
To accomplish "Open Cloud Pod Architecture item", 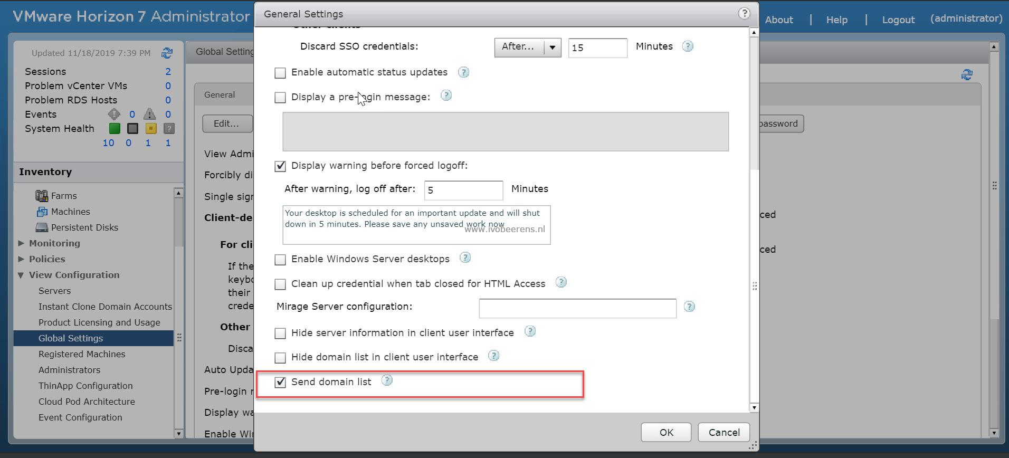I will [x=87, y=402].
